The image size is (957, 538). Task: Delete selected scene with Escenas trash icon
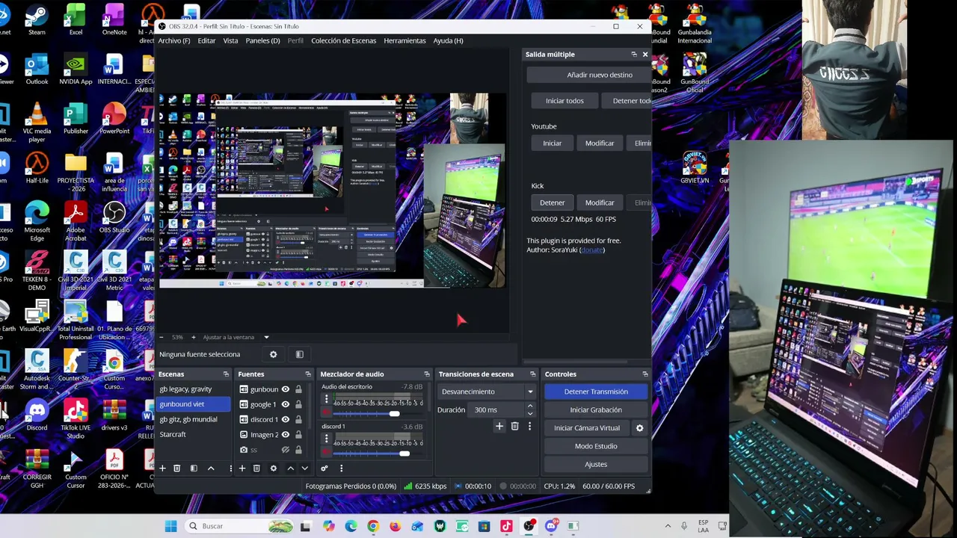177,469
